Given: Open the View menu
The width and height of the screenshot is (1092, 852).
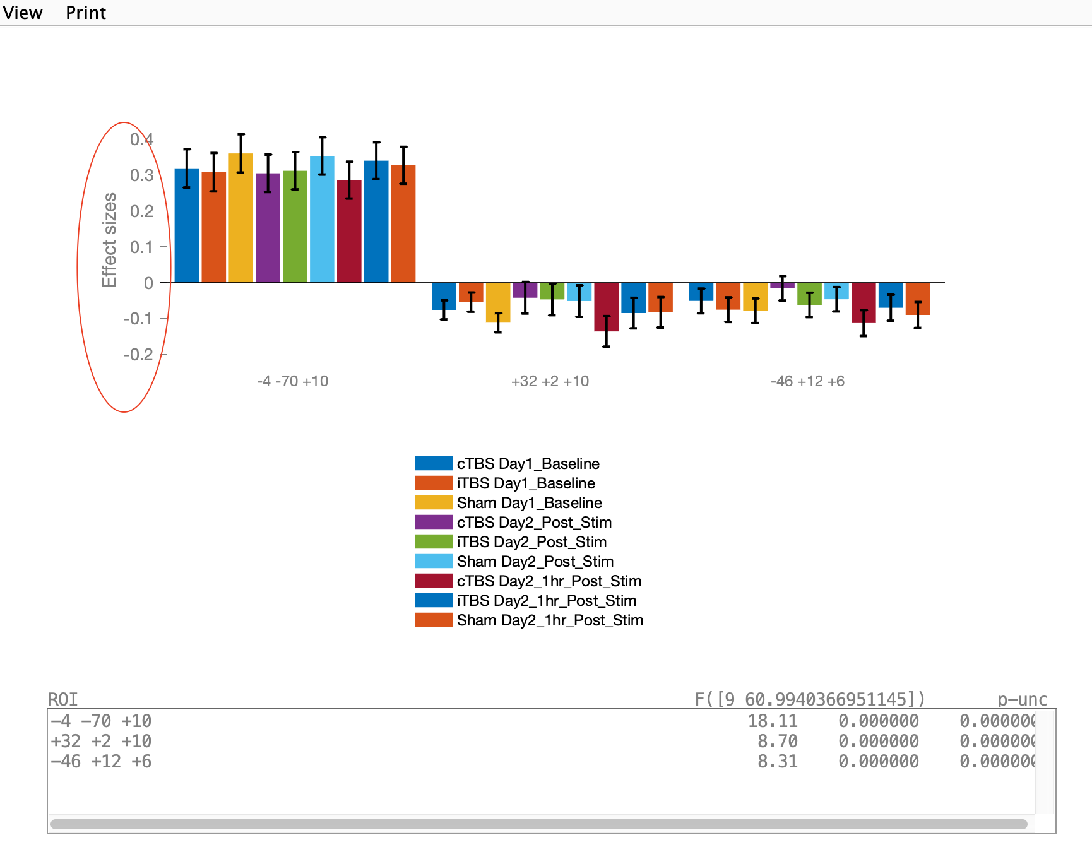Looking at the screenshot, I should (23, 13).
